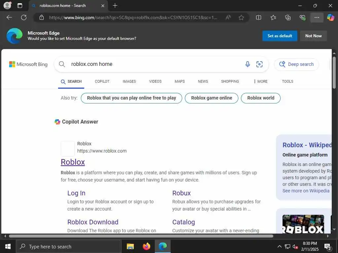338x253 pixels.
Task: View site information lock icon
Action: point(42,17)
